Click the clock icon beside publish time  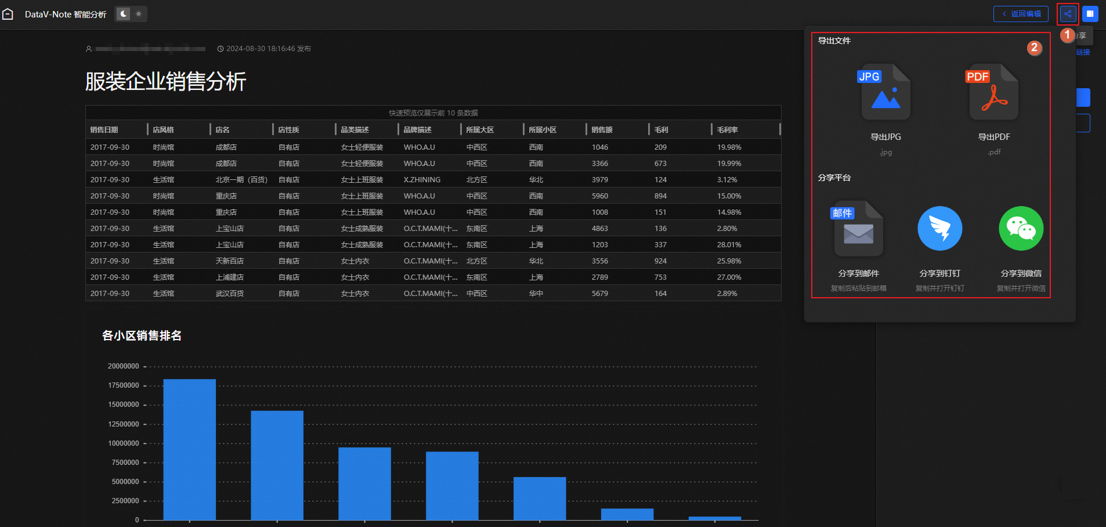pyautogui.click(x=221, y=49)
